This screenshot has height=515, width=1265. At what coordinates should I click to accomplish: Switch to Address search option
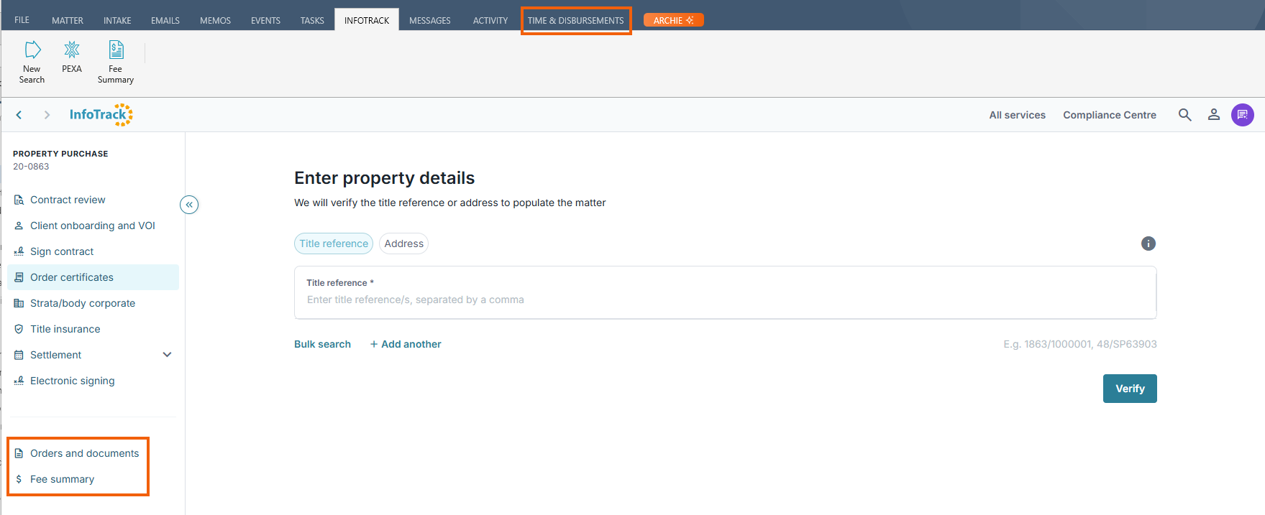point(403,243)
